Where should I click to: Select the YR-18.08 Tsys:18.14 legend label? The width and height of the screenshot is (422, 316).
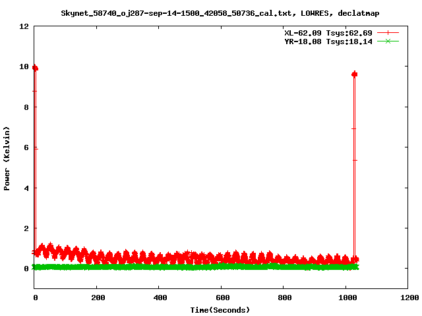pyautogui.click(x=328, y=41)
